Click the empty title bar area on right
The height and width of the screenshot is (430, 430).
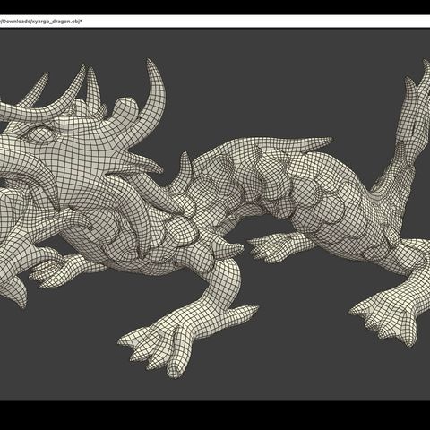click(256, 21)
